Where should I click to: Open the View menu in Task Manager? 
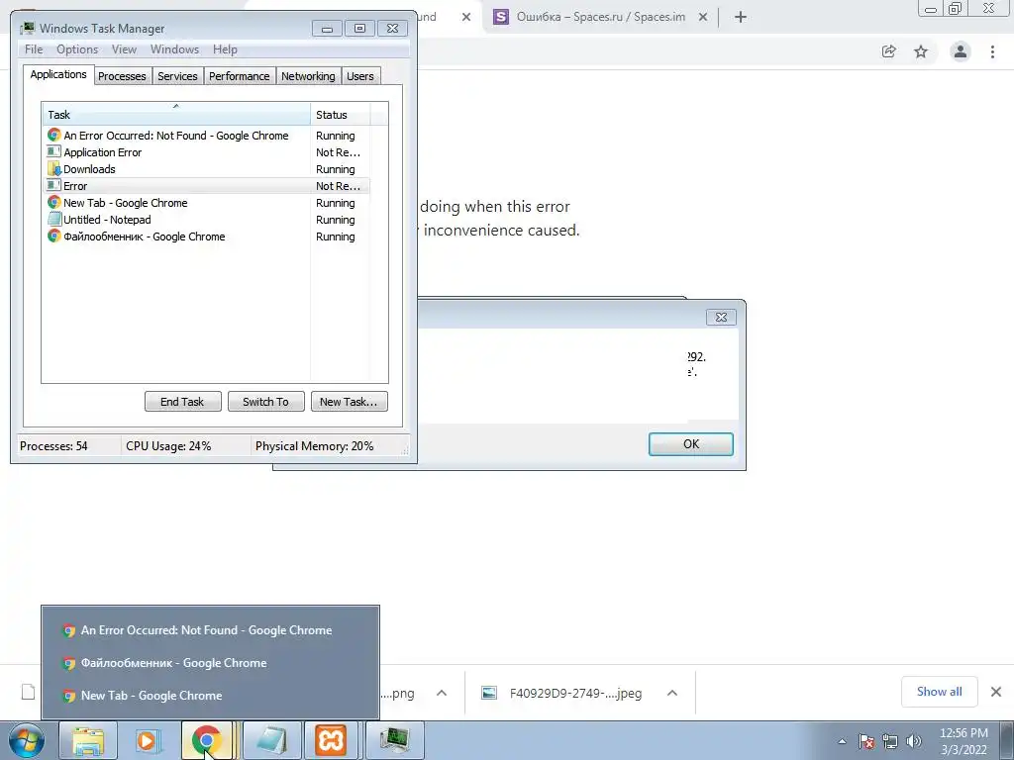click(x=124, y=49)
